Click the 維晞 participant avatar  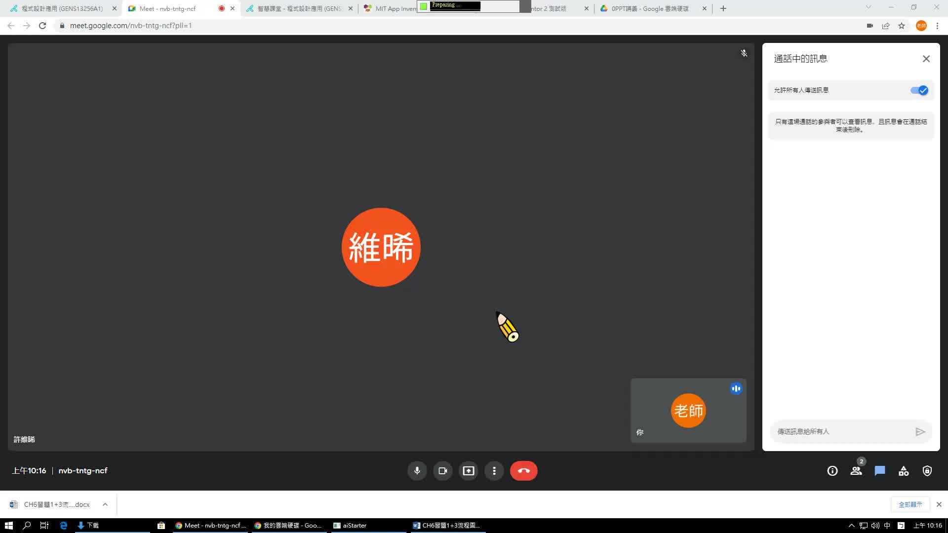[x=381, y=247]
